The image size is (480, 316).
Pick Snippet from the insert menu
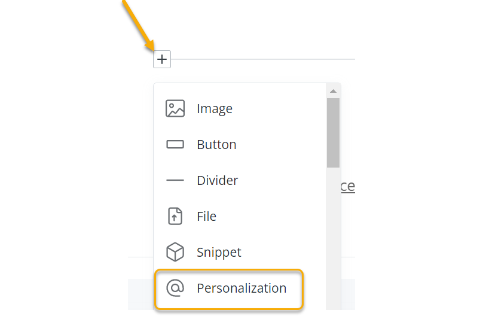click(219, 252)
